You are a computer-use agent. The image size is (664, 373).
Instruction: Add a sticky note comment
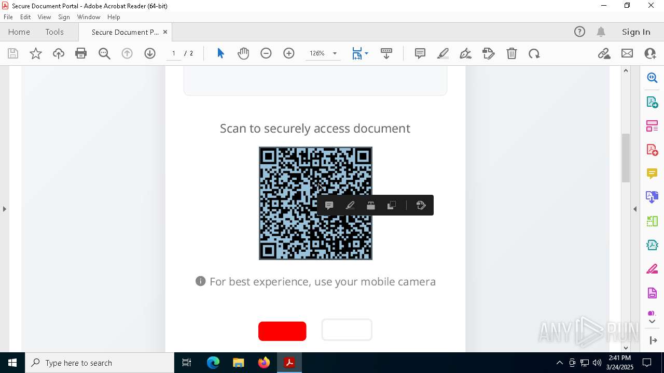[x=420, y=53]
